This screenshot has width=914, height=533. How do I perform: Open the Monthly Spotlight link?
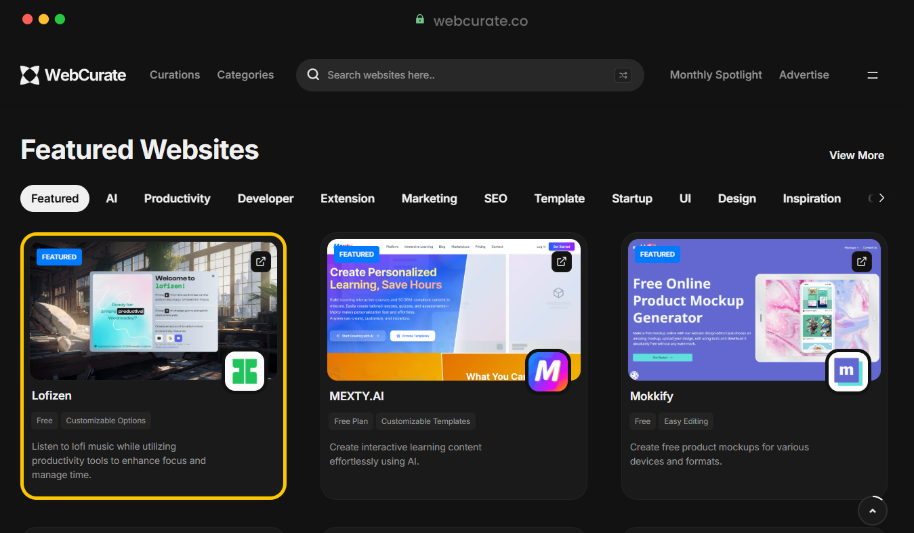[716, 74]
